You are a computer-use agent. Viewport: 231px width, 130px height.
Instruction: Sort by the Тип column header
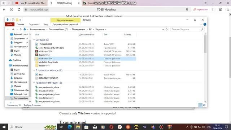coord(105,35)
